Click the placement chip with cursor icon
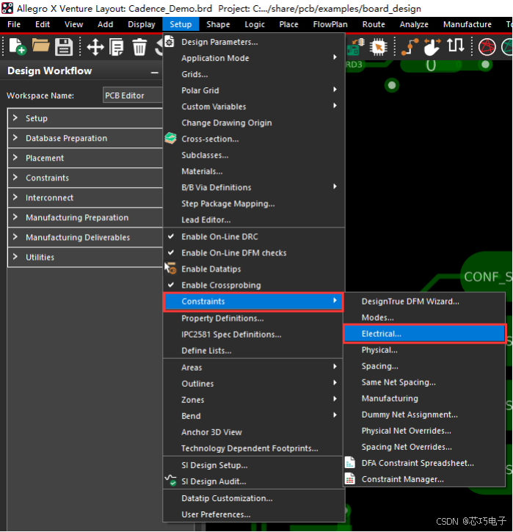 pos(378,47)
